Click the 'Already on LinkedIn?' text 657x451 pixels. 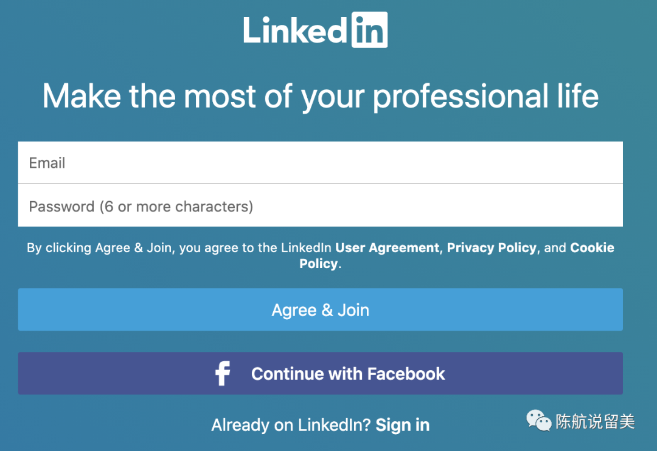point(291,425)
